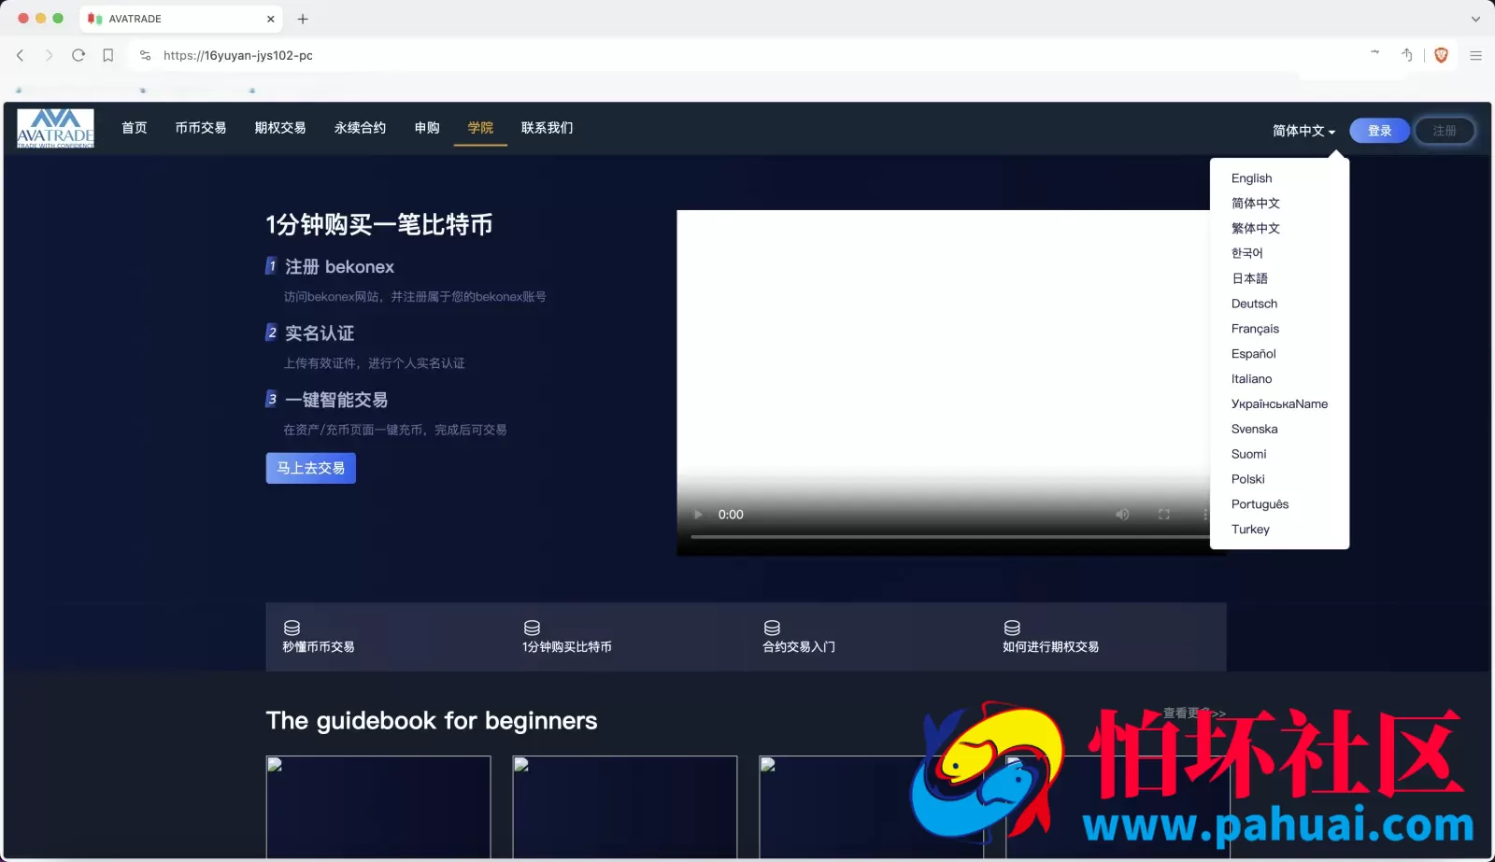Viewport: 1495px width, 862px height.
Task: Open site settings icon beside URL
Action: coord(145,55)
